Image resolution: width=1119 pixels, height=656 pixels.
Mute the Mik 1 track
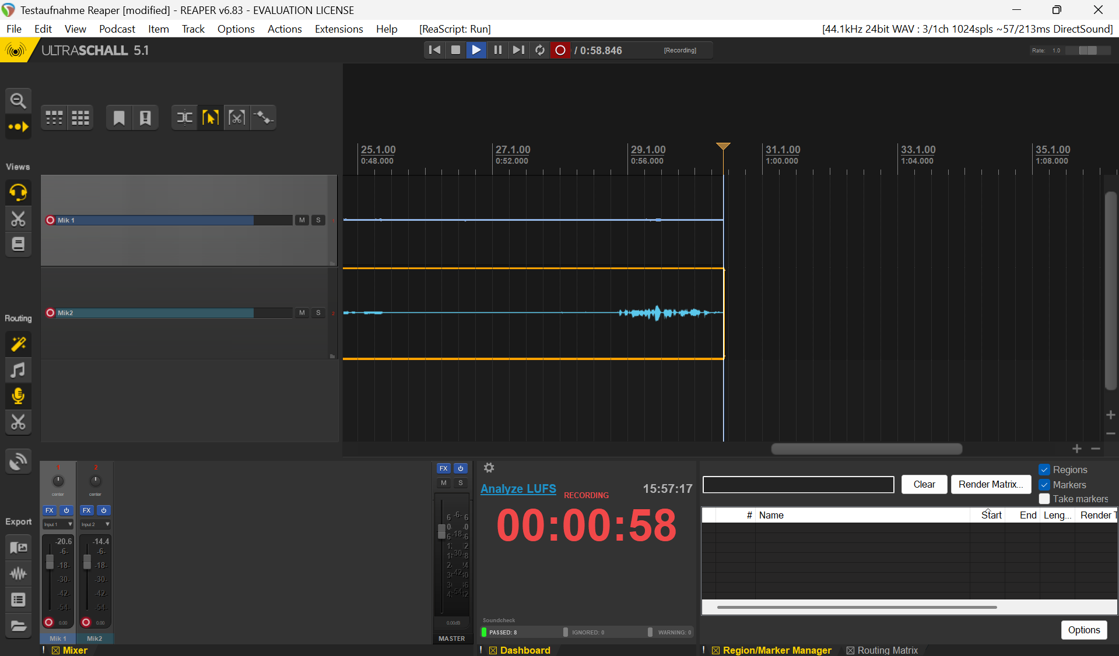pyautogui.click(x=301, y=220)
